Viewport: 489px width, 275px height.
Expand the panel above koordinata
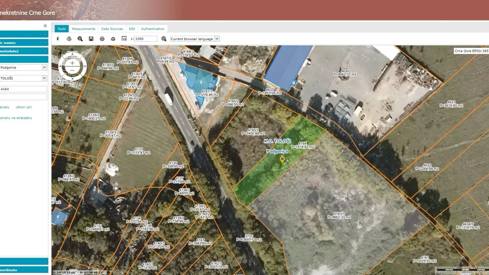coord(45,262)
